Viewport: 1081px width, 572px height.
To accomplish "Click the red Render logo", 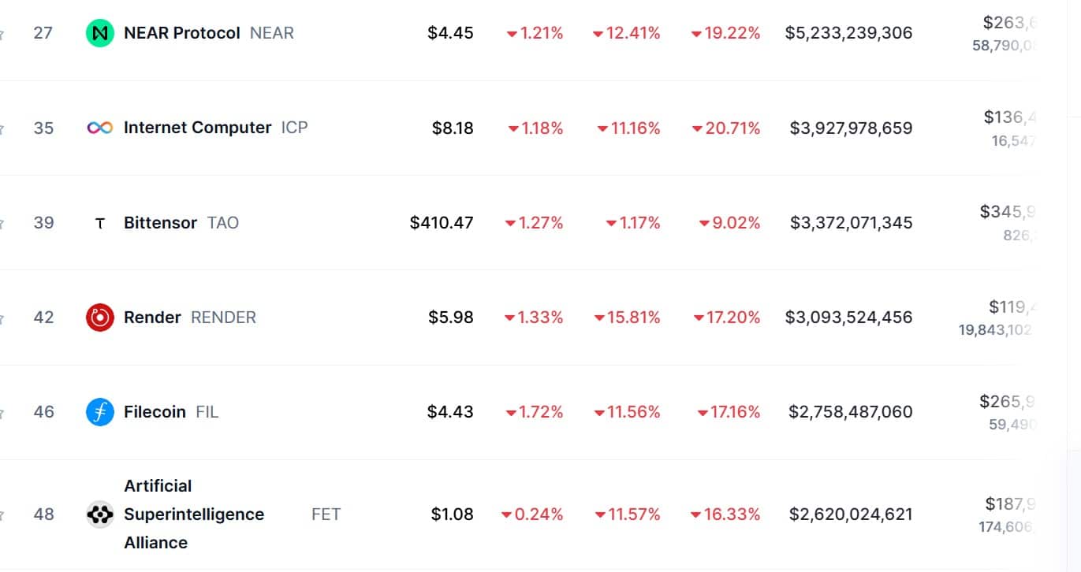I will coord(100,318).
